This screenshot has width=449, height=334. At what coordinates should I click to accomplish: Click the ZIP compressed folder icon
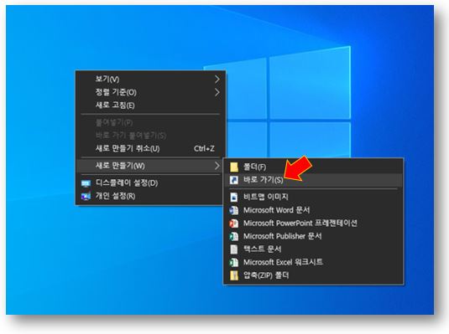pos(234,275)
